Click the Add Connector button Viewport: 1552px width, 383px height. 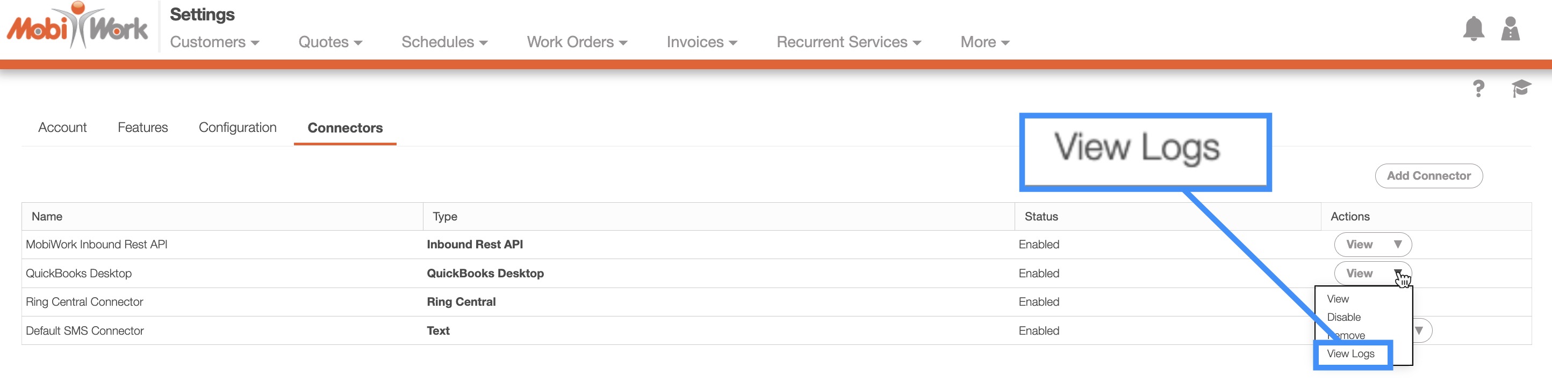tap(1428, 175)
